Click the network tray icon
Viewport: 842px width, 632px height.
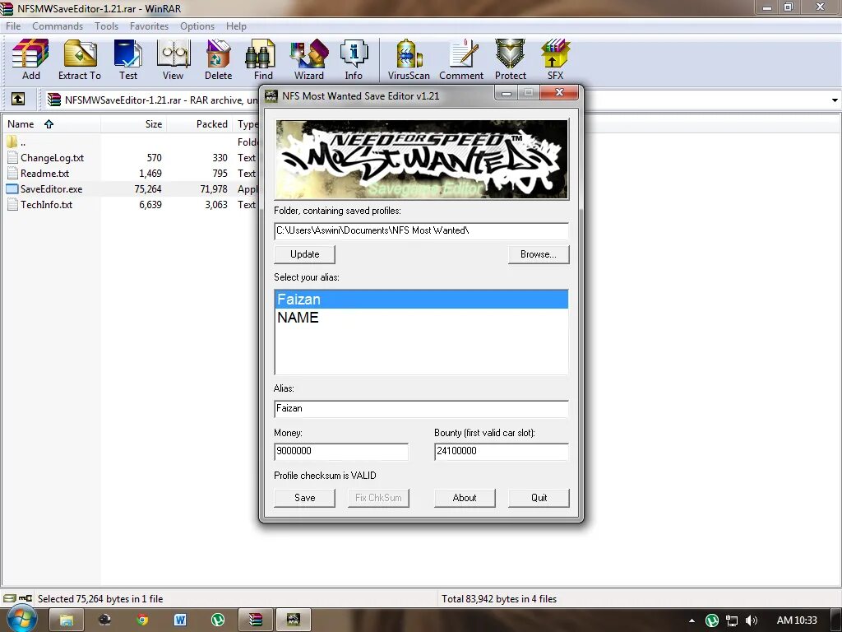click(731, 620)
